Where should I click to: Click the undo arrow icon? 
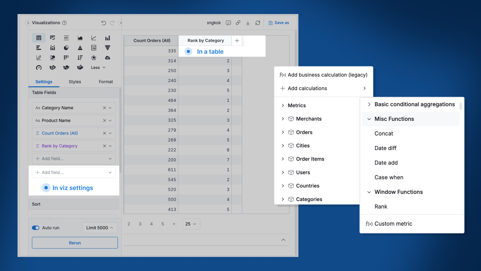pyautogui.click(x=103, y=23)
